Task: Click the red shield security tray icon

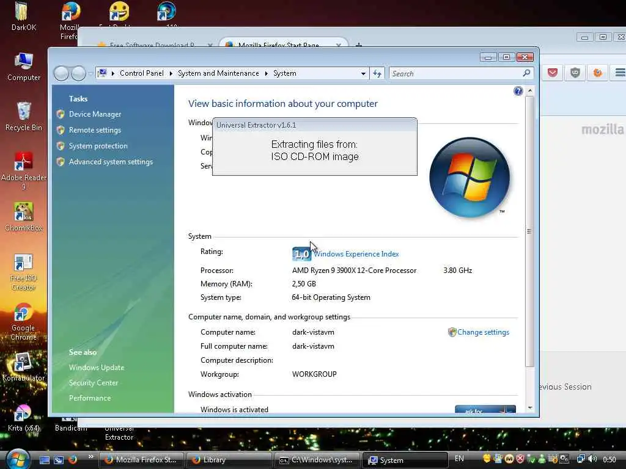Action: 520,459
